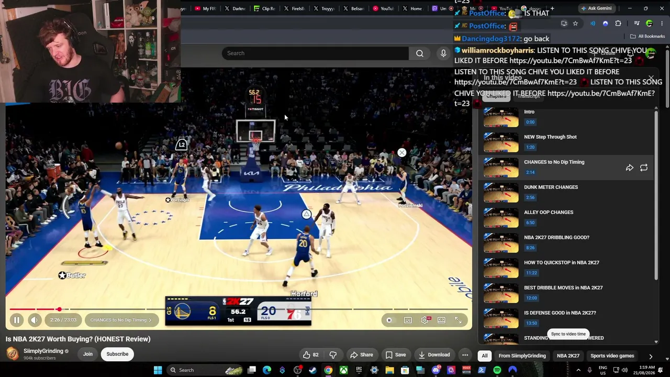670x377 pixels.
Task: Open a new browser tab
Action: coord(552,8)
